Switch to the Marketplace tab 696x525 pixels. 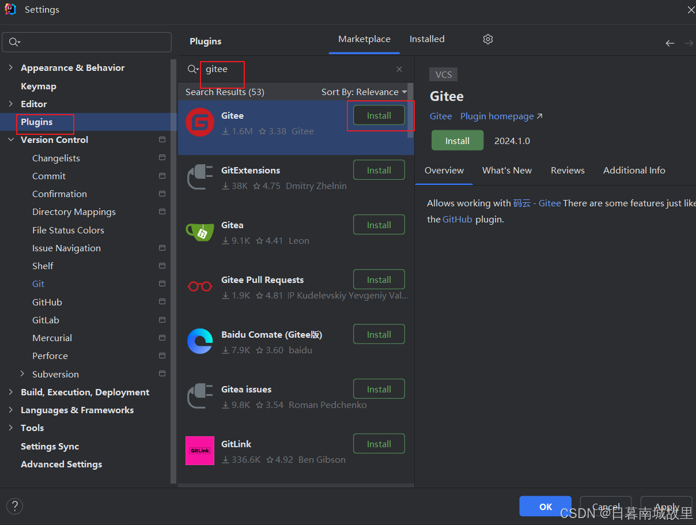364,39
